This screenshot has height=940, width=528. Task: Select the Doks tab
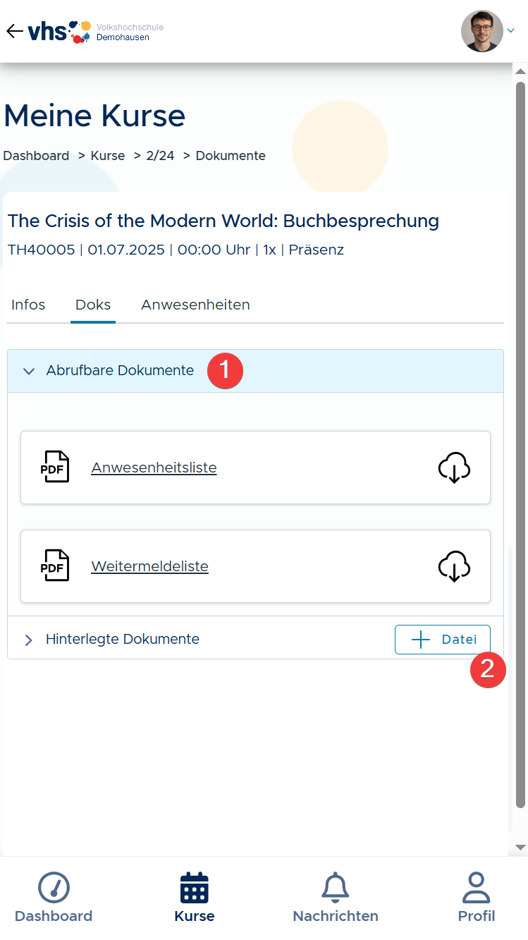coord(93,305)
